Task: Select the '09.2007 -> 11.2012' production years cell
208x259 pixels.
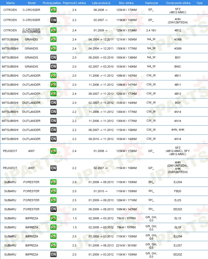Action: 101,94
